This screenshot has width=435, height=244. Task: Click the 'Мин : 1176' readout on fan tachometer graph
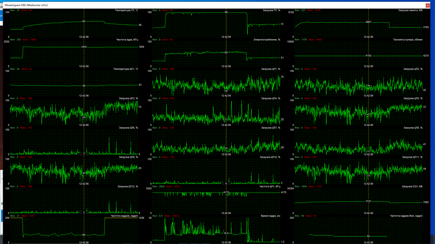tap(301, 39)
